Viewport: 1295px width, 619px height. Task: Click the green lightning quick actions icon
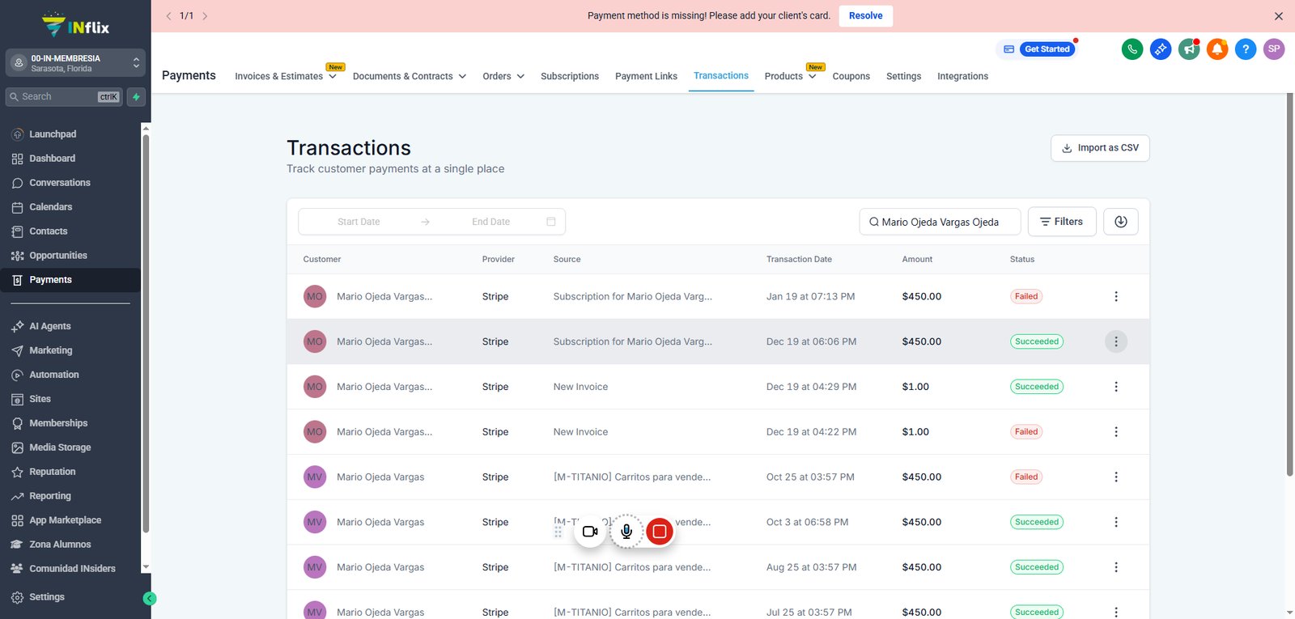(x=136, y=97)
